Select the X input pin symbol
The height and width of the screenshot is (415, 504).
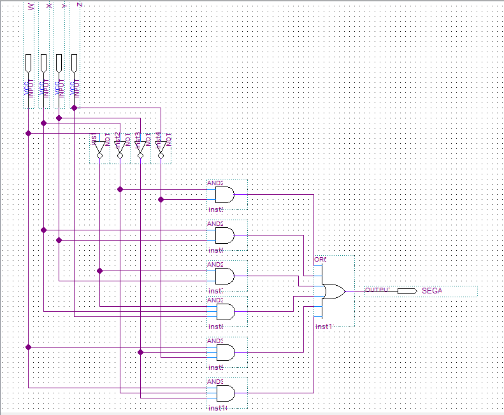(43, 62)
